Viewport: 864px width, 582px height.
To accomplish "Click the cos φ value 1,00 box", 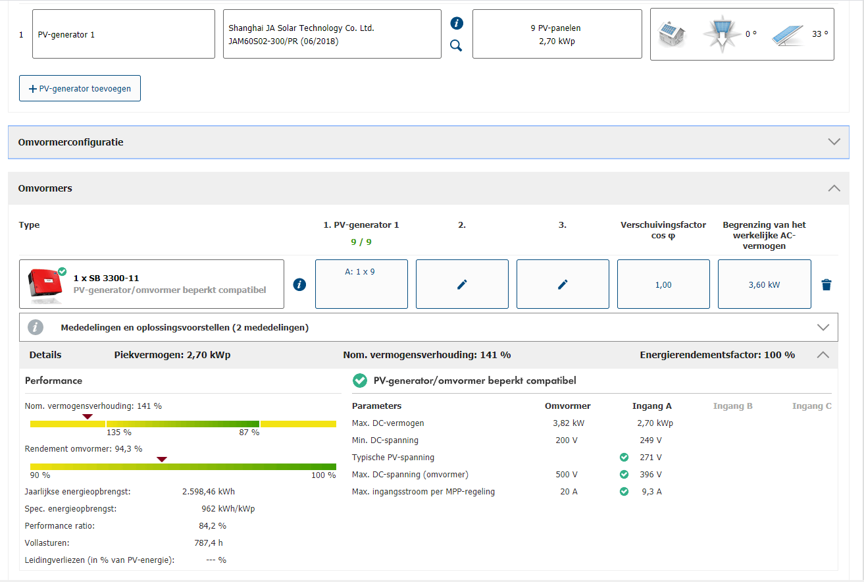I will 663,284.
